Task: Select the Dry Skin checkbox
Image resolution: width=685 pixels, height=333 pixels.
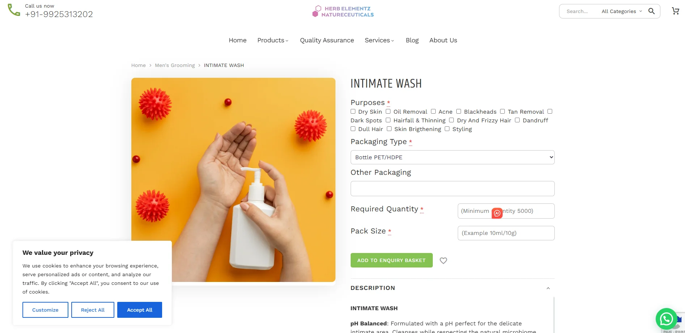Action: point(353,111)
